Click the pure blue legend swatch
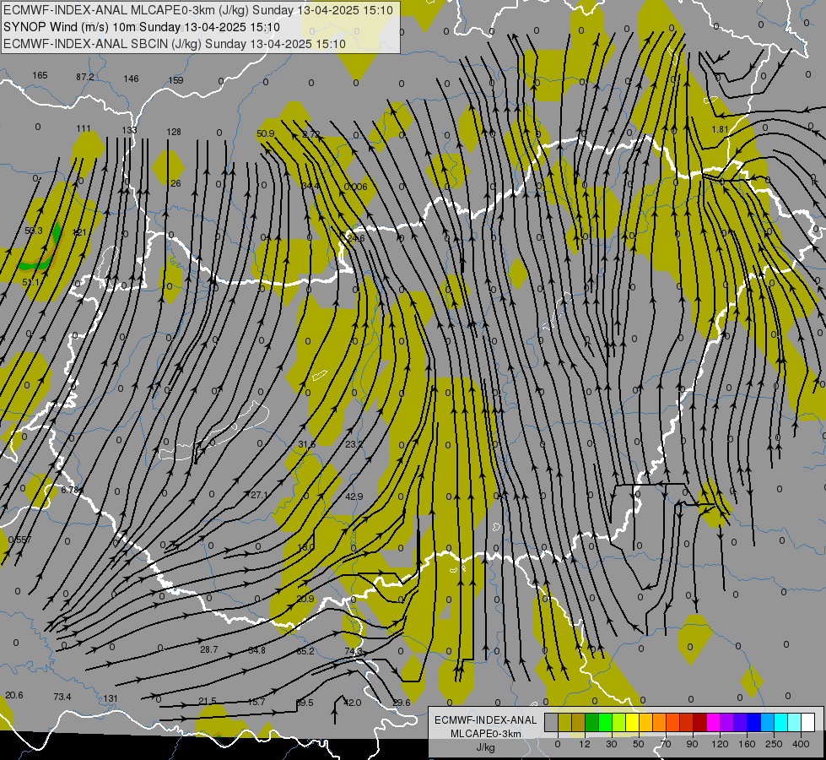This screenshot has width=826, height=760. pos(753,722)
